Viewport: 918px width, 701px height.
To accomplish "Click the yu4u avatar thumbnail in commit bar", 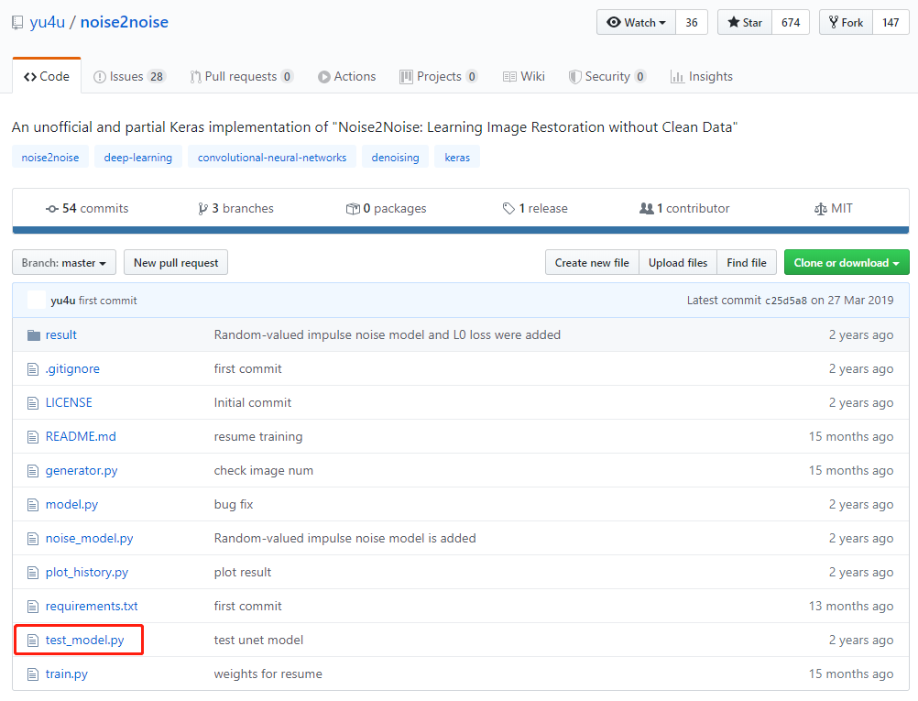I will tap(37, 300).
